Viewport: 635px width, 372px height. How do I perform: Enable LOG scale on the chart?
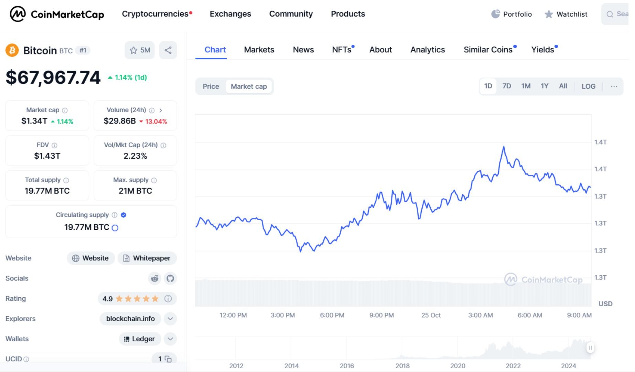point(589,86)
